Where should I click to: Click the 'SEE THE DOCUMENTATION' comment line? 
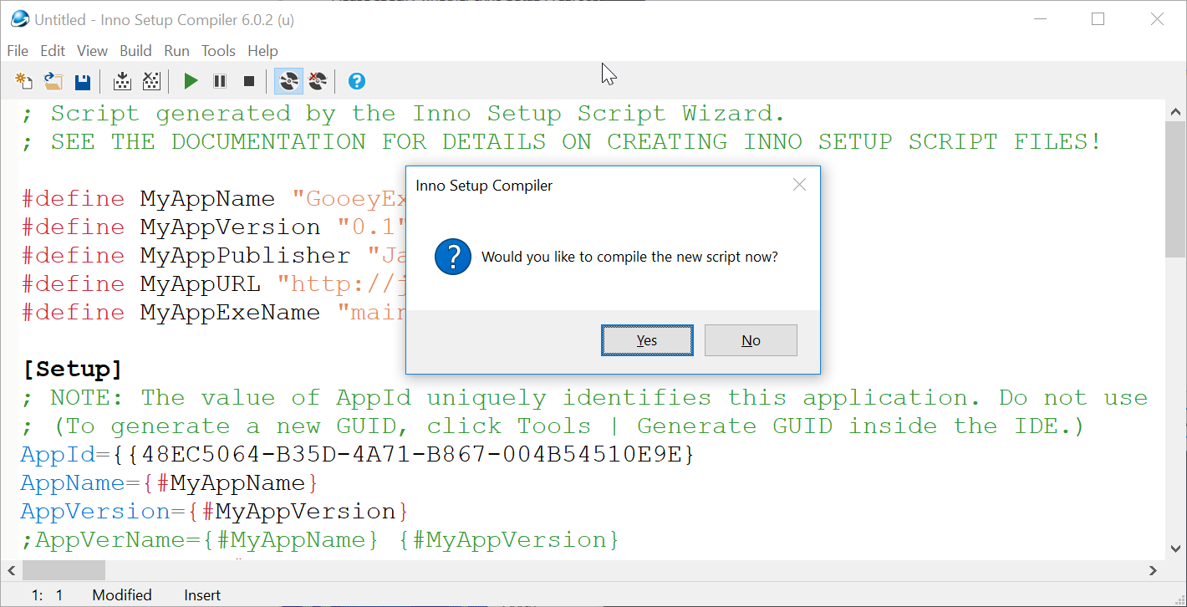[x=561, y=141]
